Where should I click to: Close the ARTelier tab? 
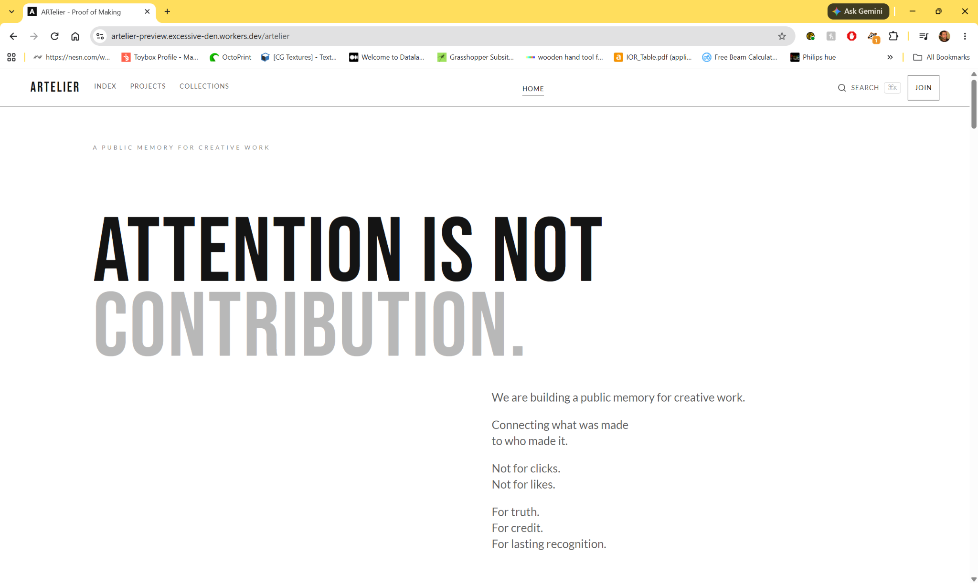pyautogui.click(x=147, y=11)
